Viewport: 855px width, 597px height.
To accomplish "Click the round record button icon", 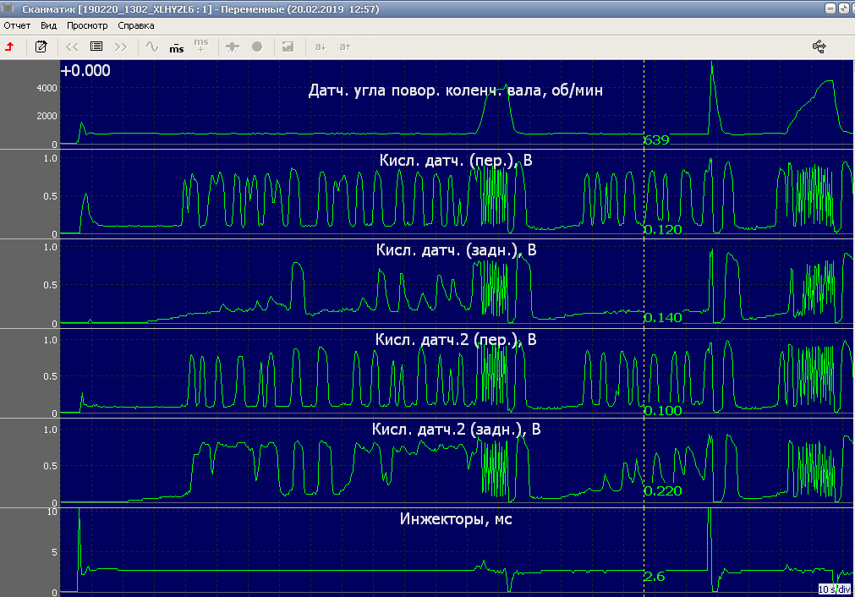I will pyautogui.click(x=257, y=47).
